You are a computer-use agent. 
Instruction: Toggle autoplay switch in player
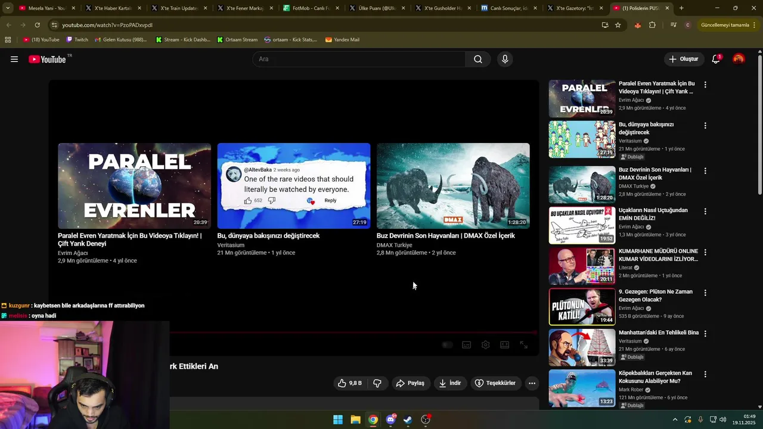pyautogui.click(x=447, y=345)
